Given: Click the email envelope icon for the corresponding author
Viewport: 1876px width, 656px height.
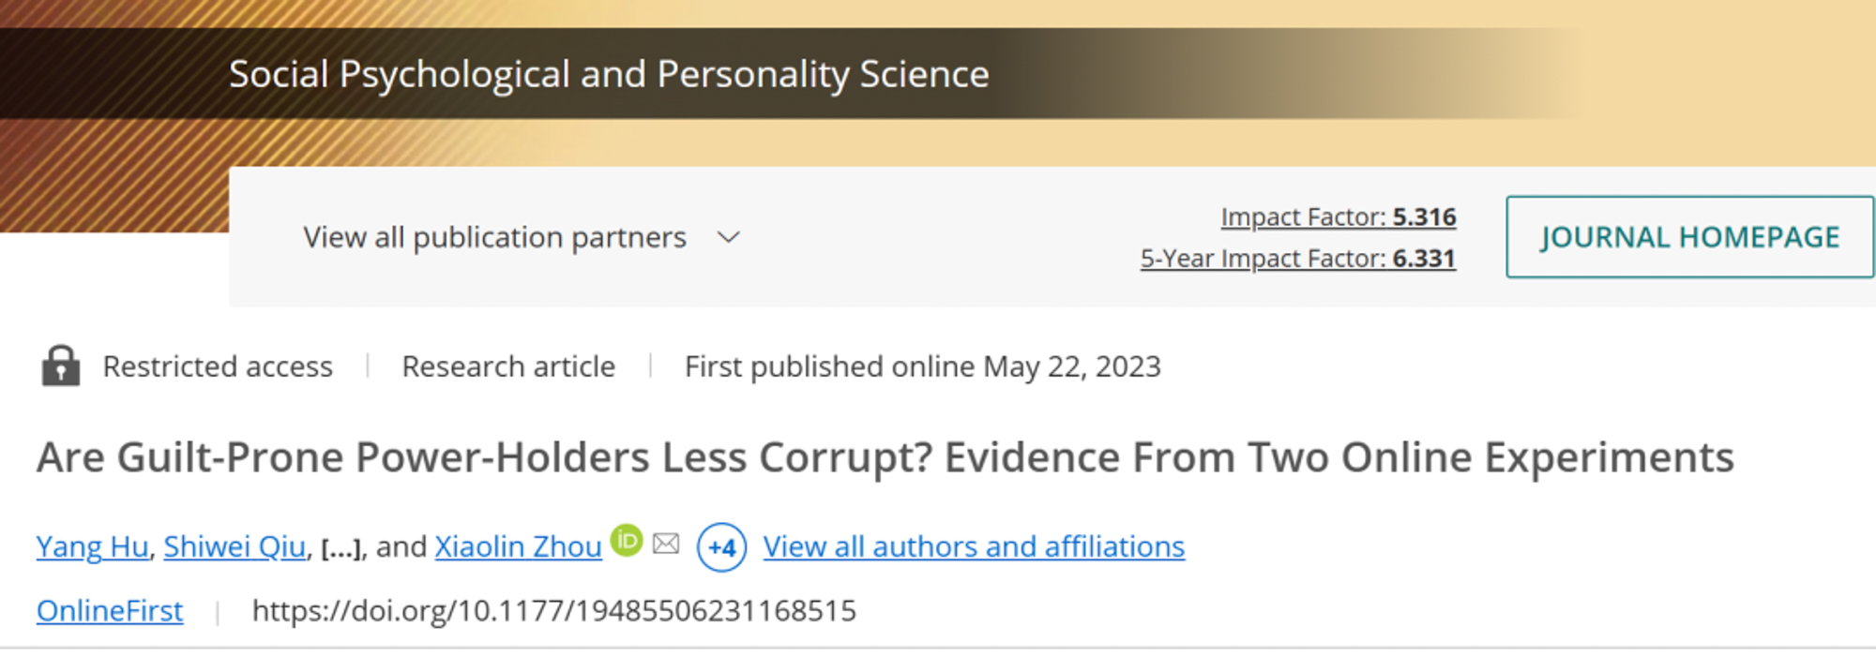Looking at the screenshot, I should pyautogui.click(x=666, y=544).
